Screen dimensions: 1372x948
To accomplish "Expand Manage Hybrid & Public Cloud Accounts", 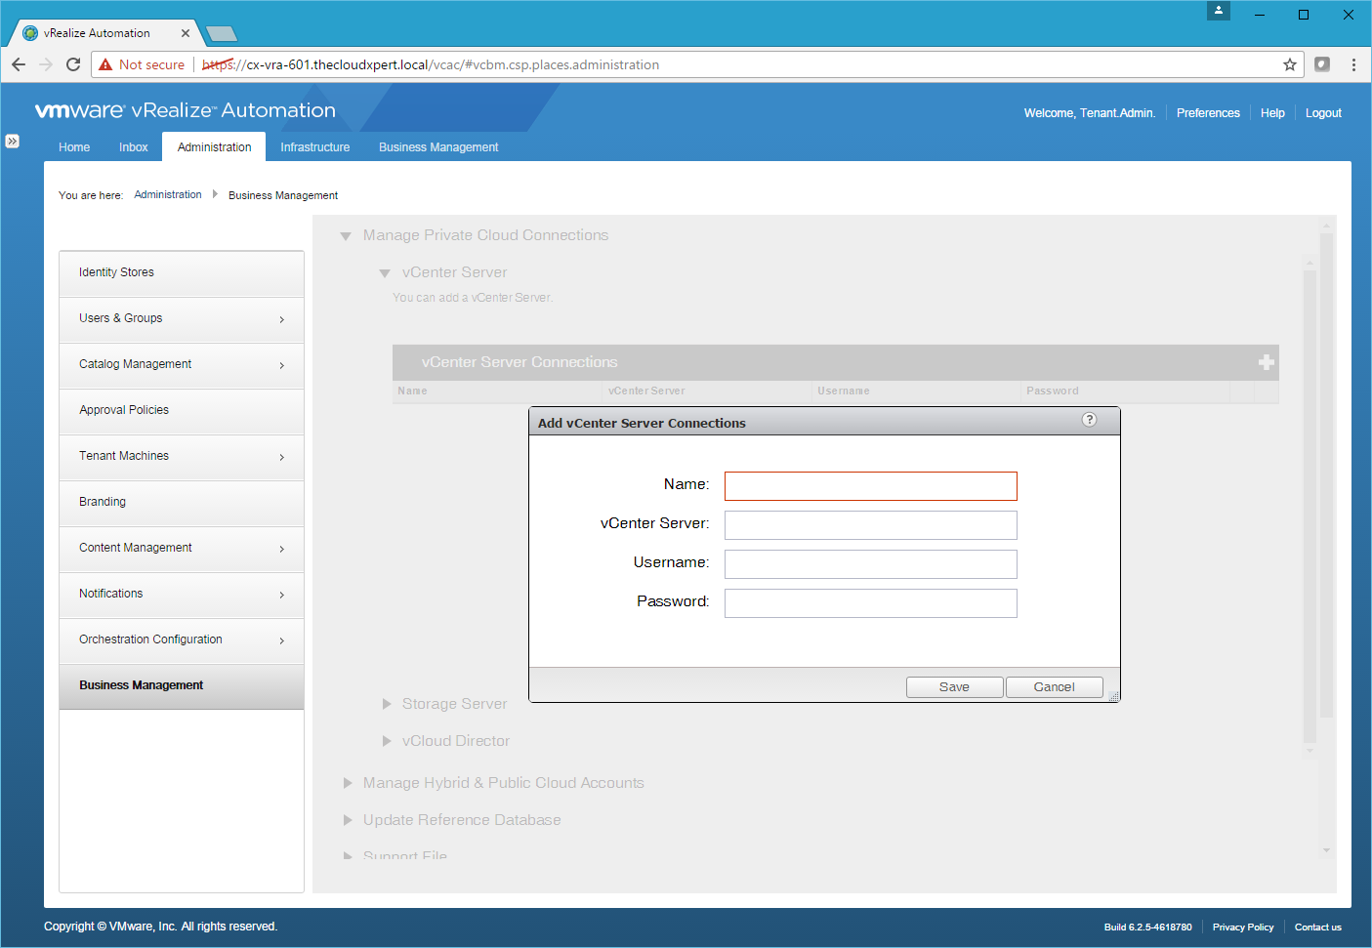I will [348, 783].
